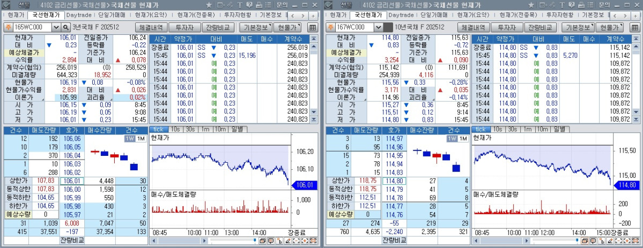Switch to Daytrade tab in left window
The height and width of the screenshot is (248, 643).
tap(79, 15)
